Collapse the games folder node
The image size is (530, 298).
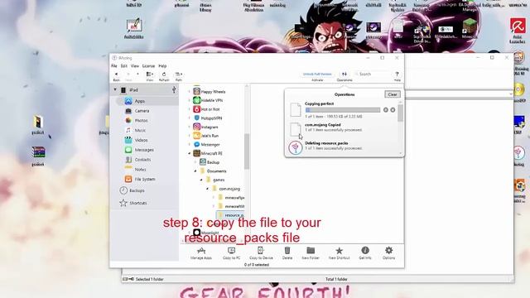point(201,180)
